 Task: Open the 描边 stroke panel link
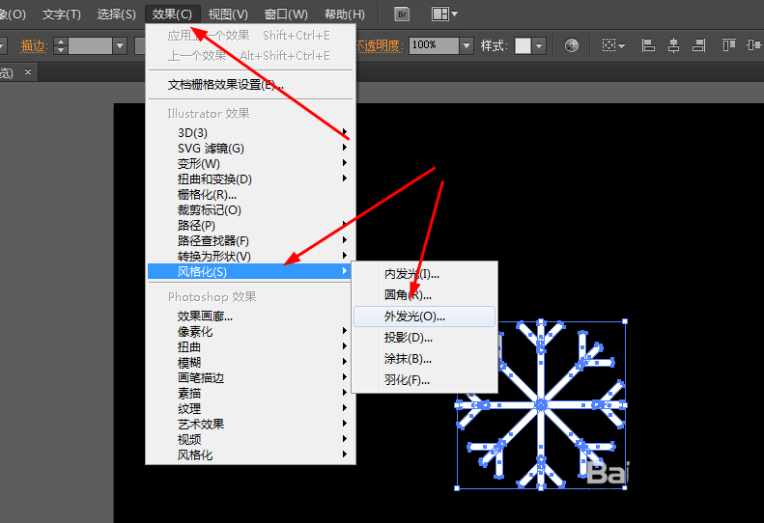tap(34, 45)
